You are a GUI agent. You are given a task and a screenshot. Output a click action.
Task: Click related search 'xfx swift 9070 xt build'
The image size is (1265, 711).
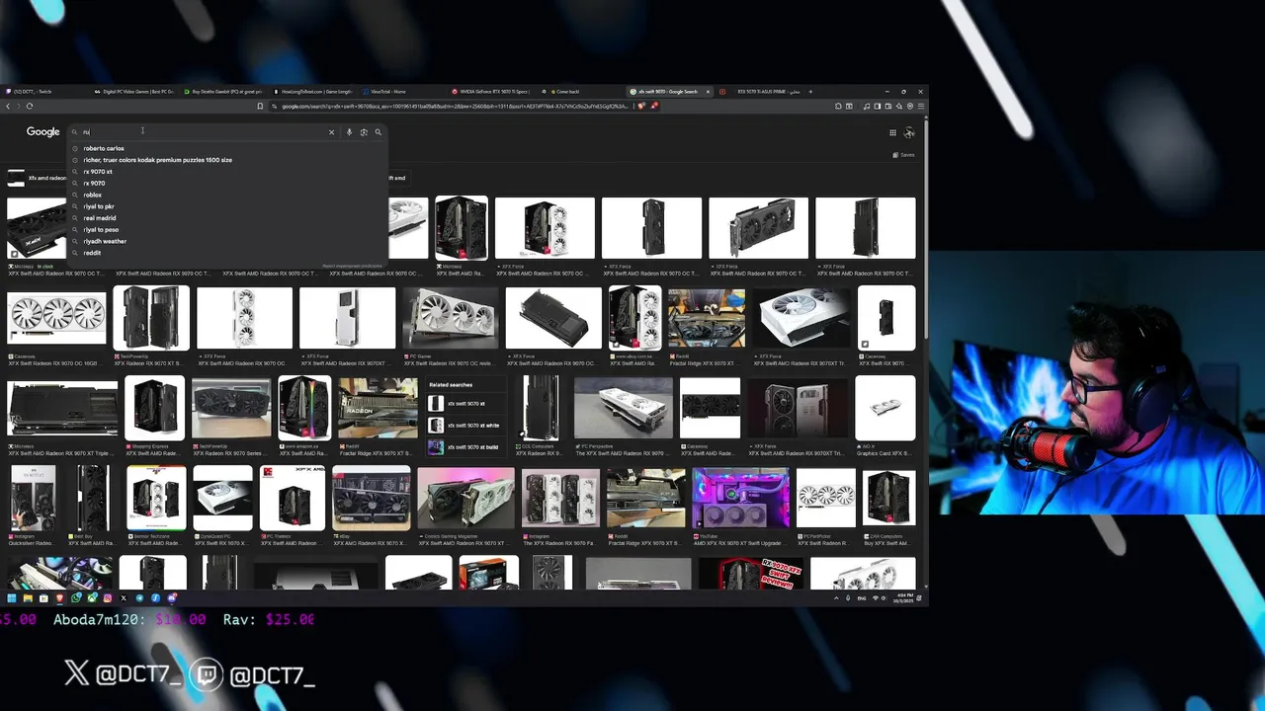point(464,447)
